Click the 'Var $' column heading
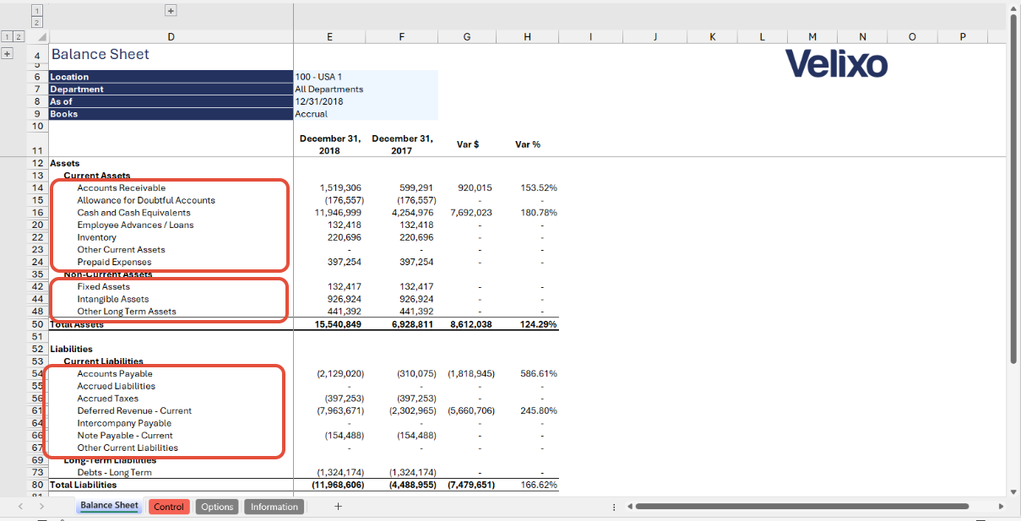This screenshot has height=521, width=1021. pyautogui.click(x=468, y=144)
